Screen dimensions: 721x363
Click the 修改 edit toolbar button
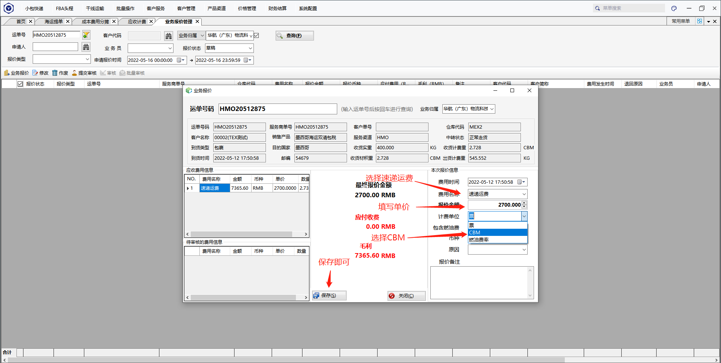[x=41, y=73]
